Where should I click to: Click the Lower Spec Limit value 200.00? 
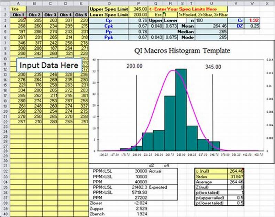[x=139, y=15]
